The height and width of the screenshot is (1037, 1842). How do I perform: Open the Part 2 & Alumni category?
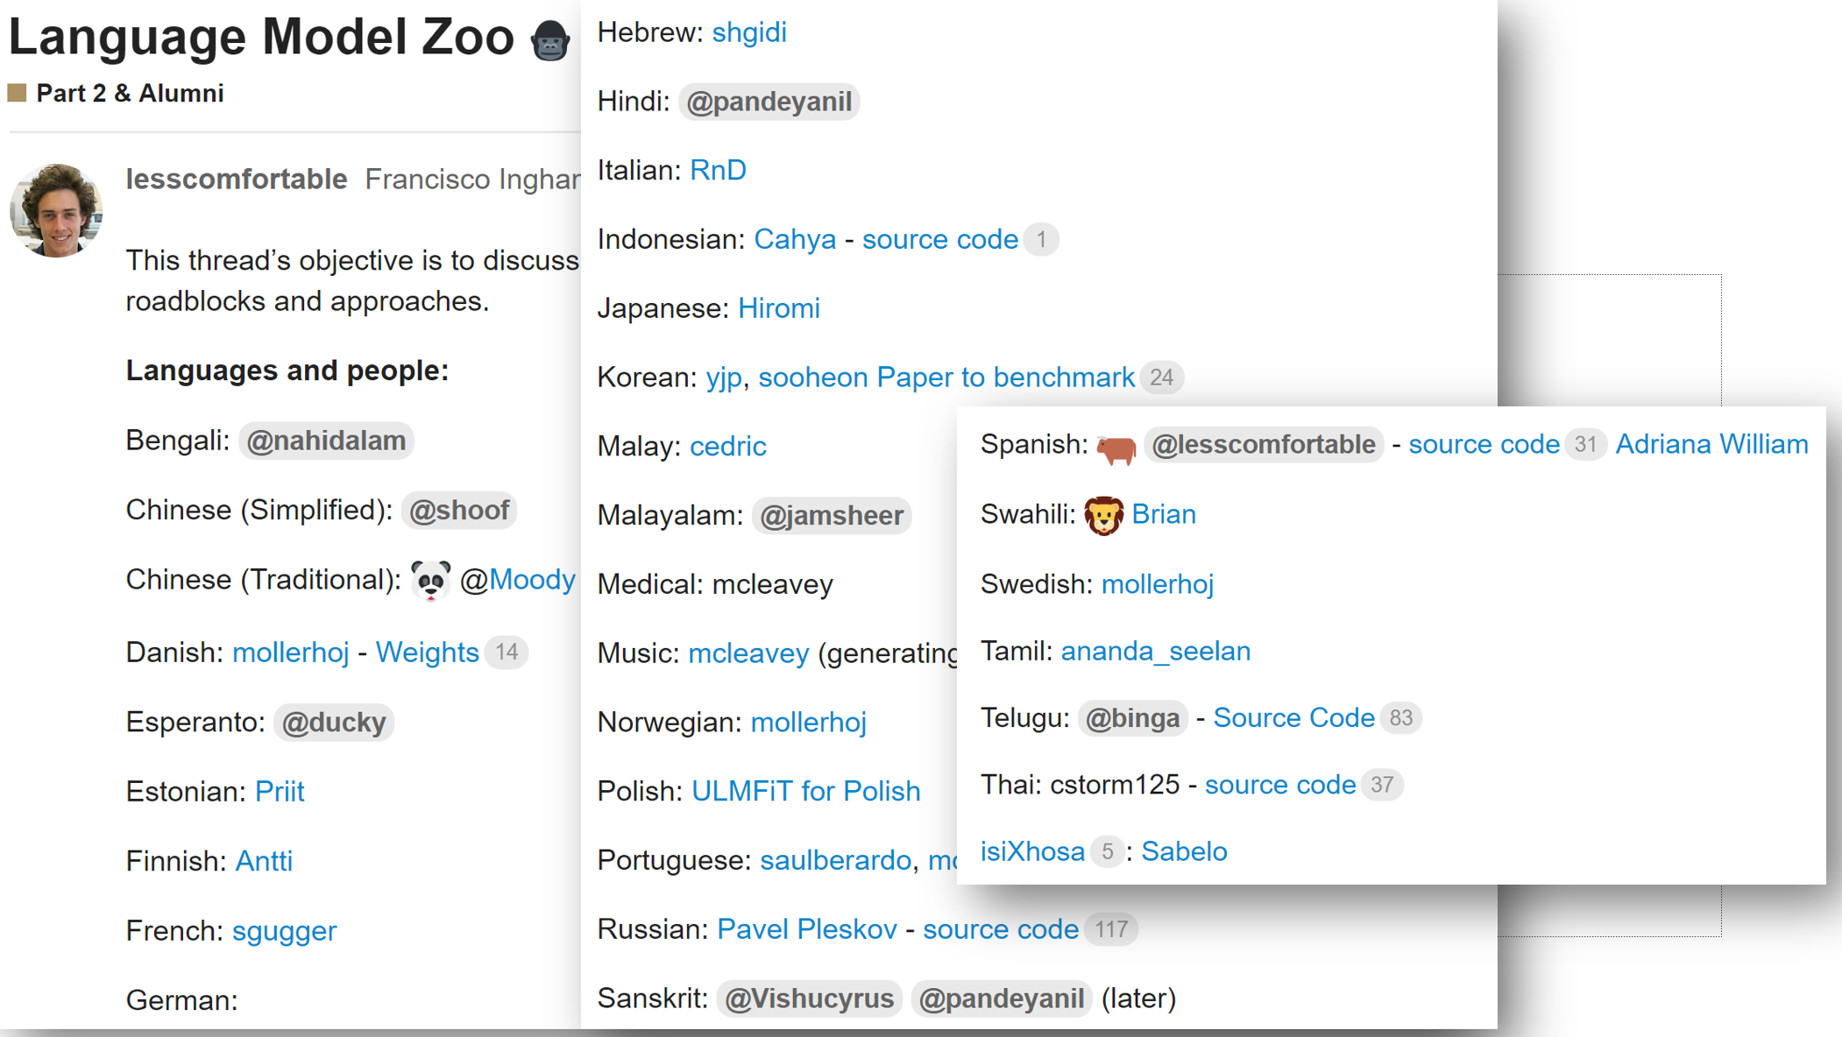[x=130, y=93]
